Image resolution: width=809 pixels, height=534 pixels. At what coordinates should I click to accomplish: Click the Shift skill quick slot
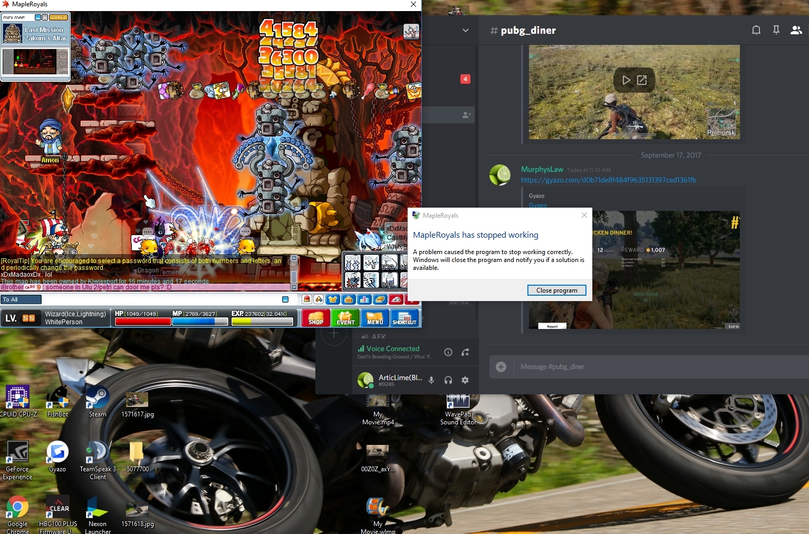tap(353, 263)
